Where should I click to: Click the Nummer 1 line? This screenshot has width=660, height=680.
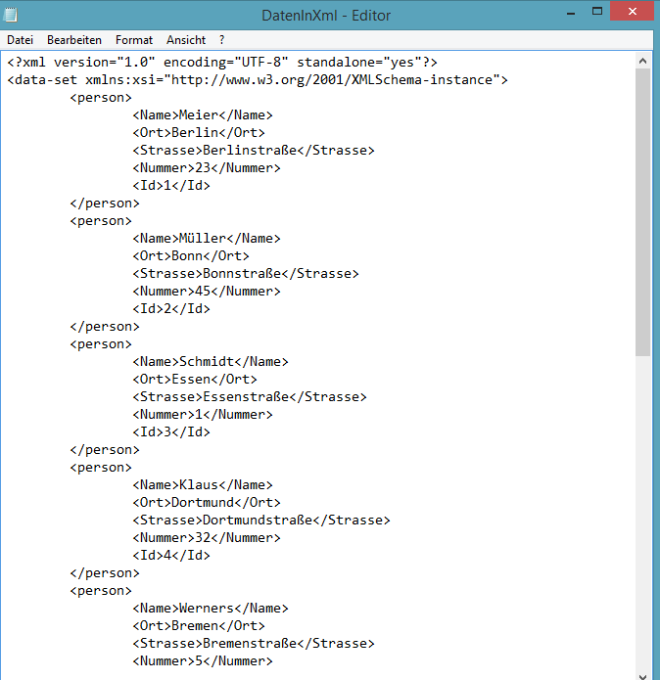pyautogui.click(x=203, y=415)
